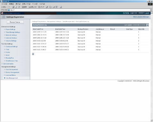Screen dimensions: 153x122
Task: Click the Mail icon in browser toolbar
Action: [x=51, y=7]
